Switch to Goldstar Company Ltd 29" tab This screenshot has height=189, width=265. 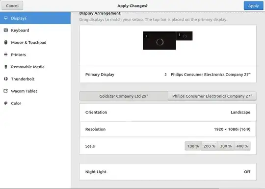coord(124,96)
